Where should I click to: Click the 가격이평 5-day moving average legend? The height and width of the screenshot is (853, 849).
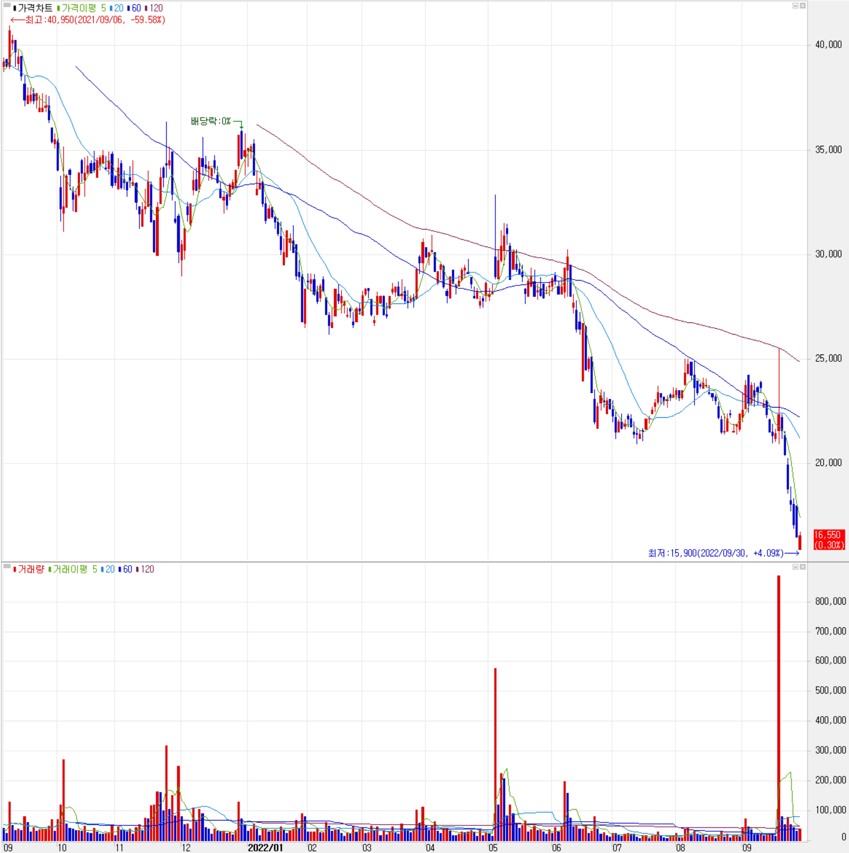81,8
